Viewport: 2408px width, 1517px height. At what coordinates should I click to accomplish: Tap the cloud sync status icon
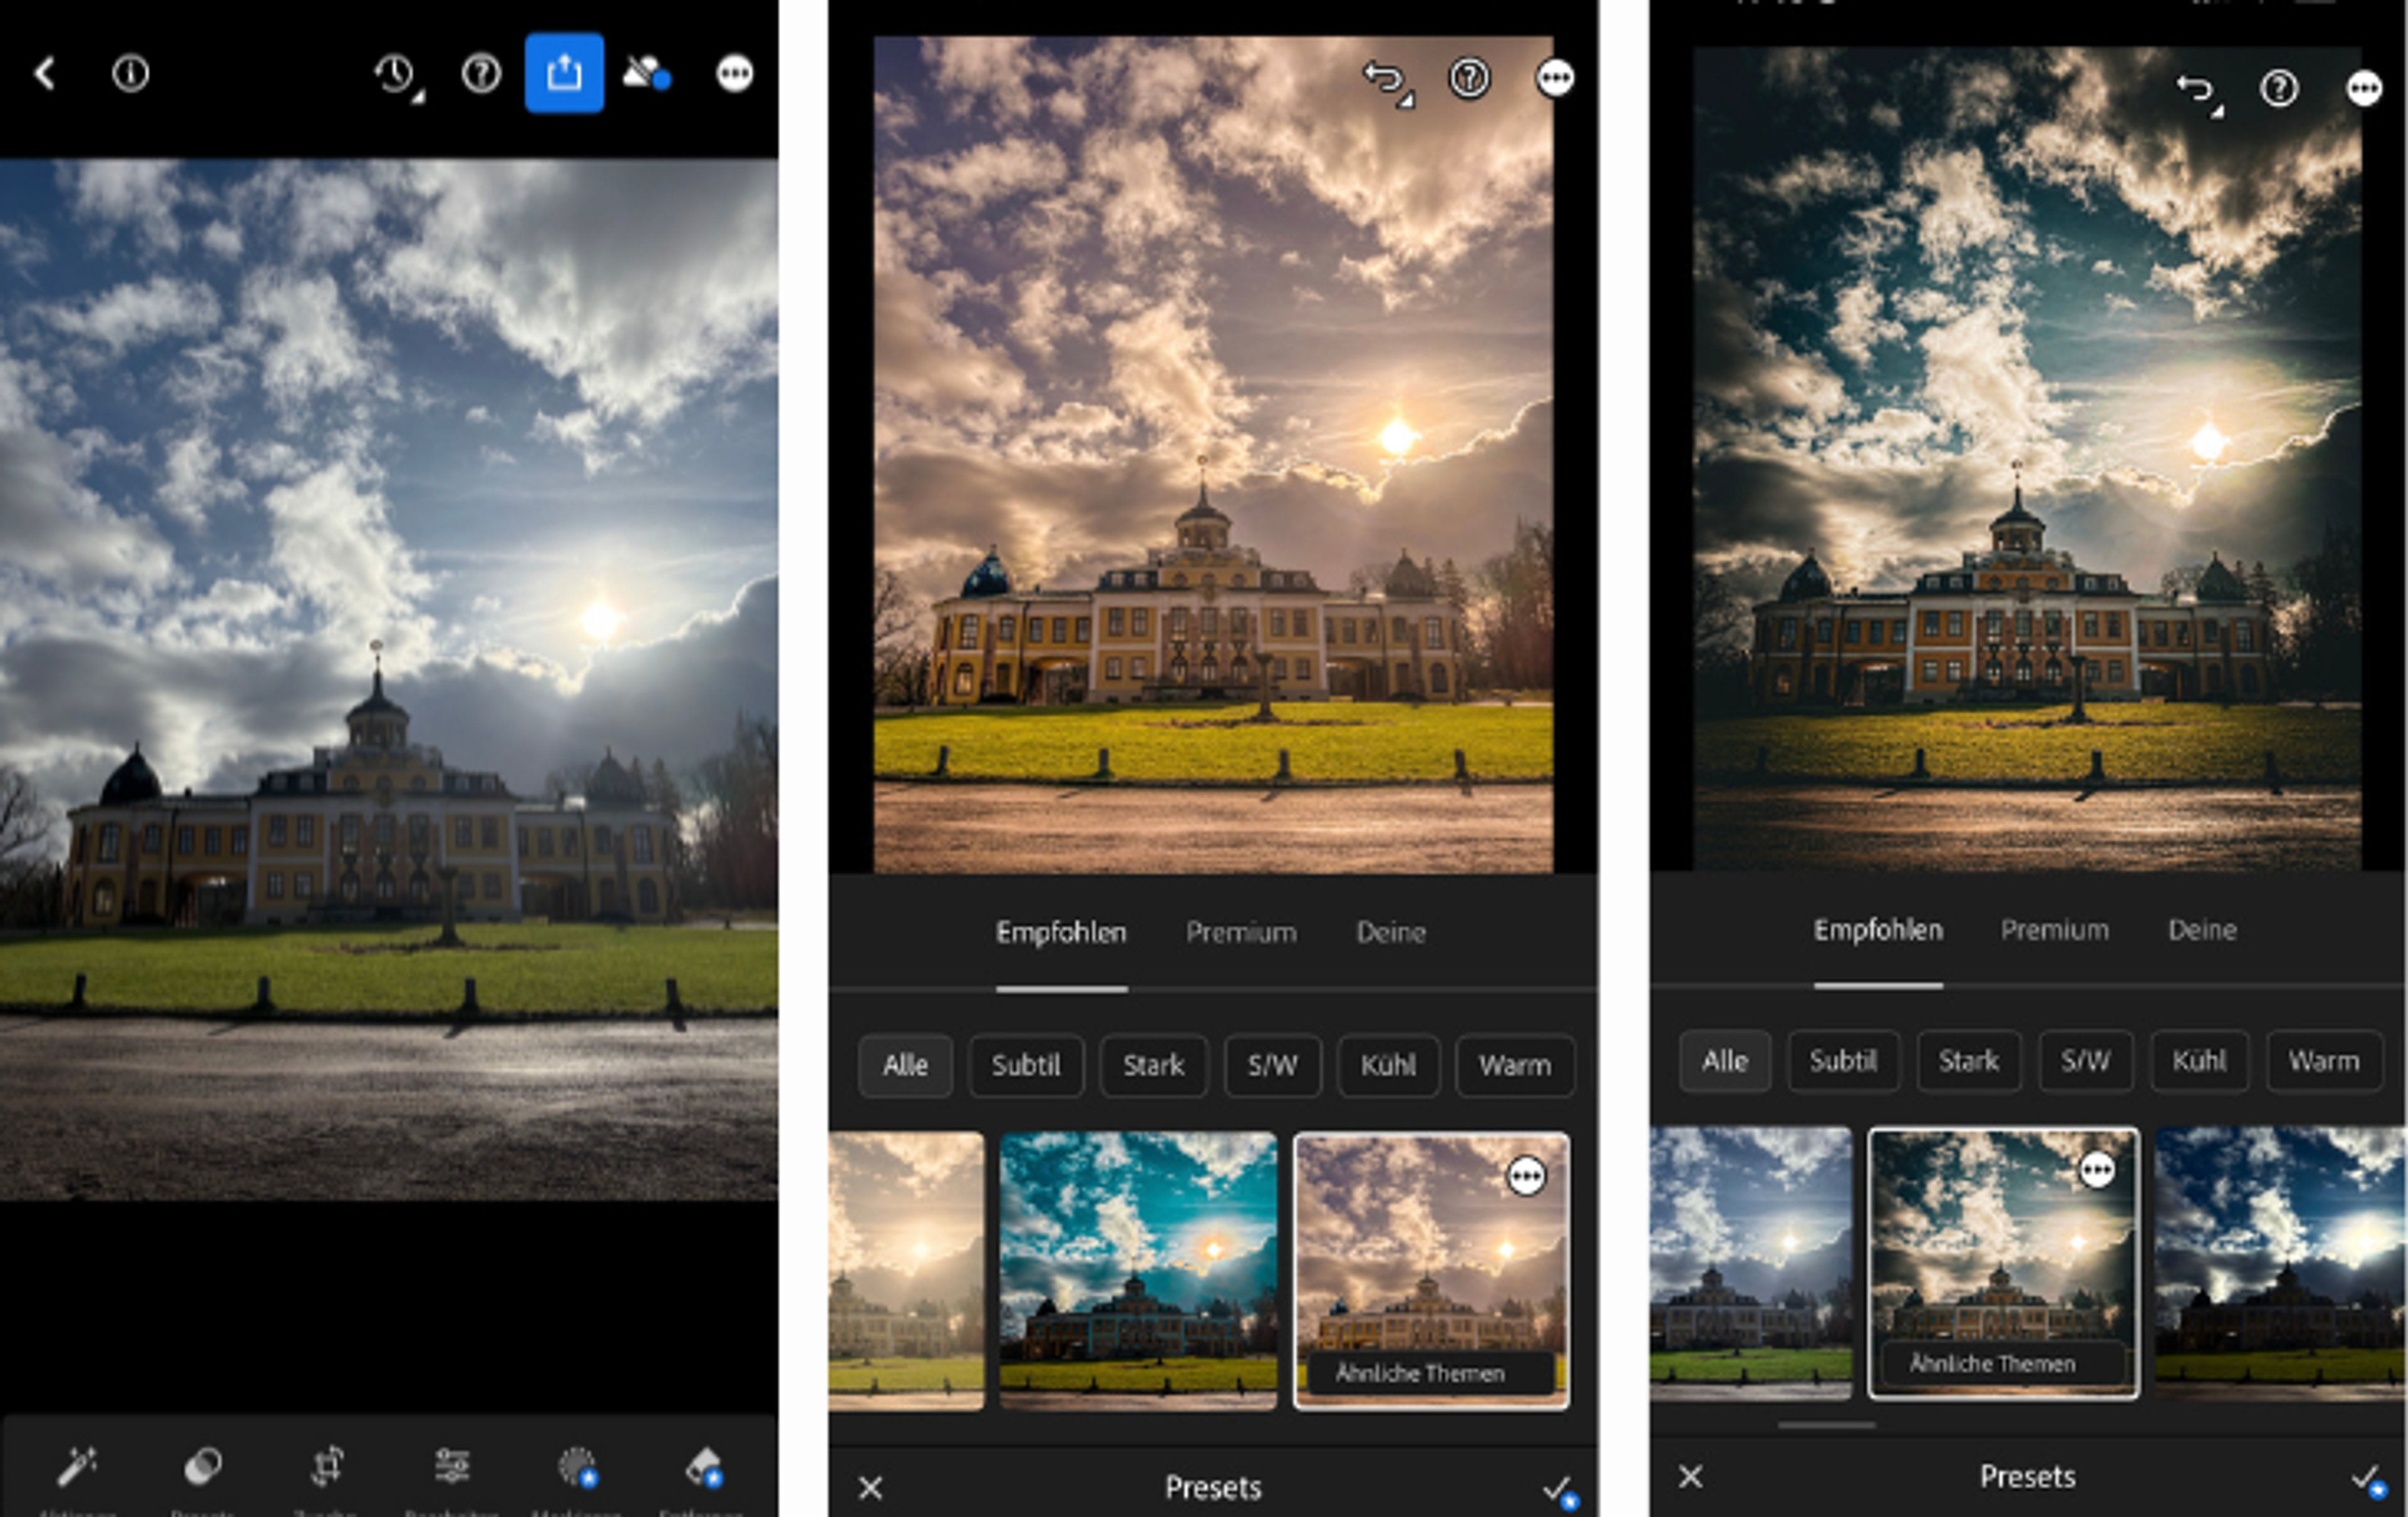647,73
